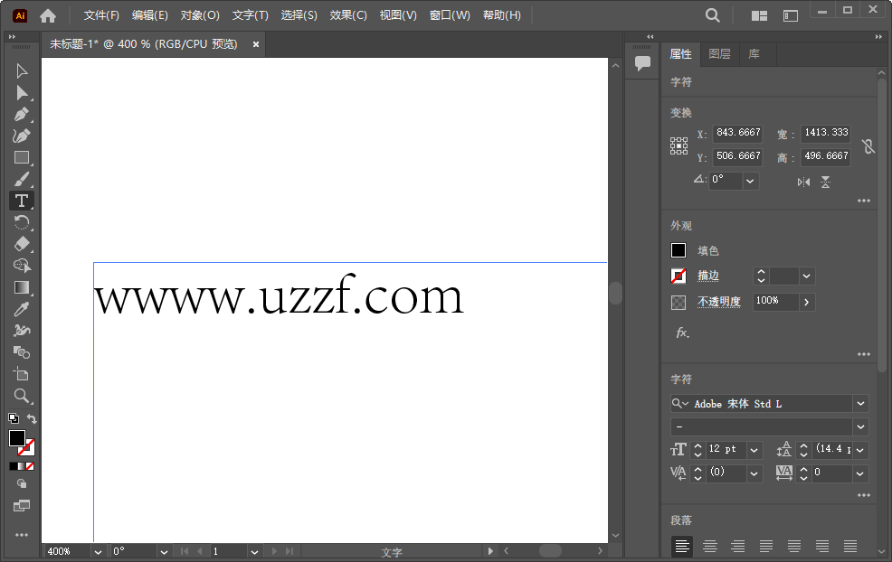Screen dimensions: 892x562
Task: Open the search icon in the title bar
Action: (712, 14)
